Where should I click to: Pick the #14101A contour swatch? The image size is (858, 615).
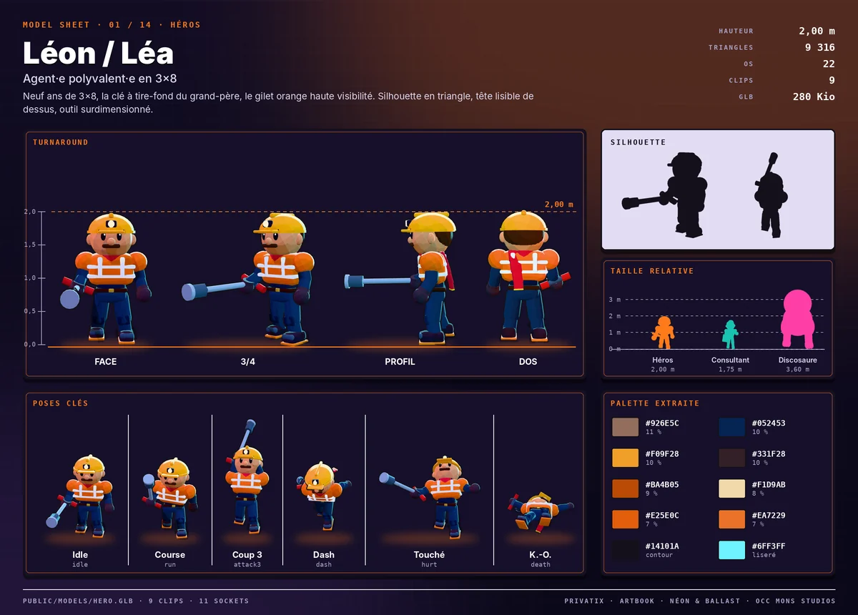(x=625, y=550)
